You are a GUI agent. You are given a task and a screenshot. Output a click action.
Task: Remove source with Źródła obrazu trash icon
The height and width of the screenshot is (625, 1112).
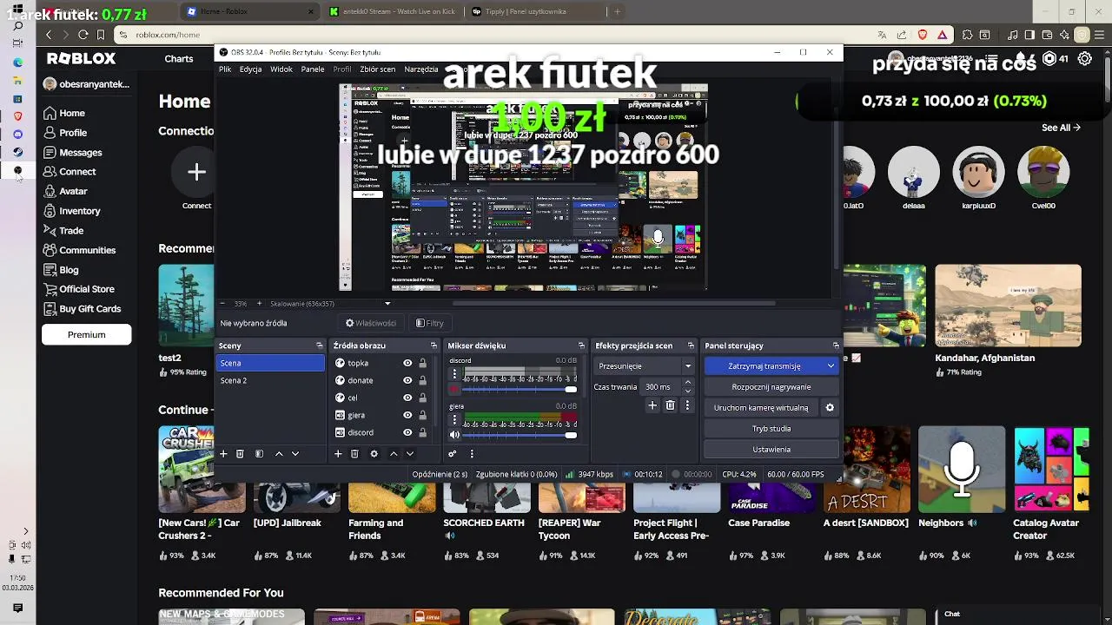pos(354,454)
